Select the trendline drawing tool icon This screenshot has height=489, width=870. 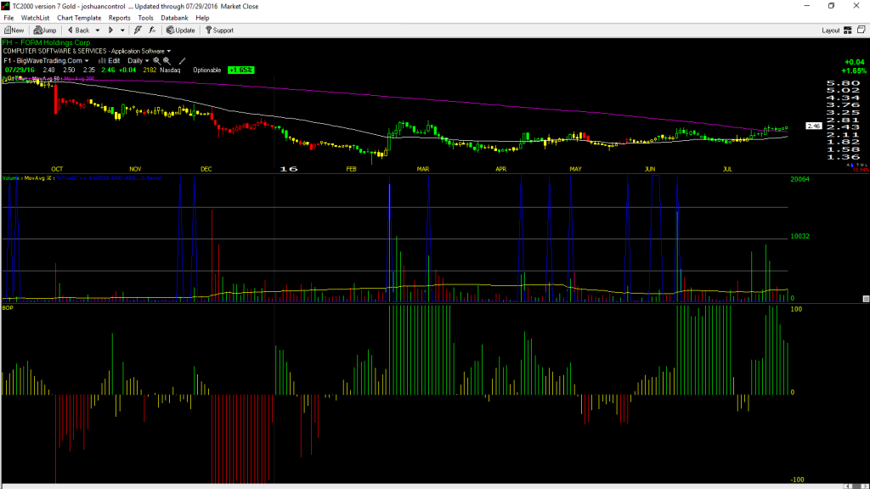182,61
